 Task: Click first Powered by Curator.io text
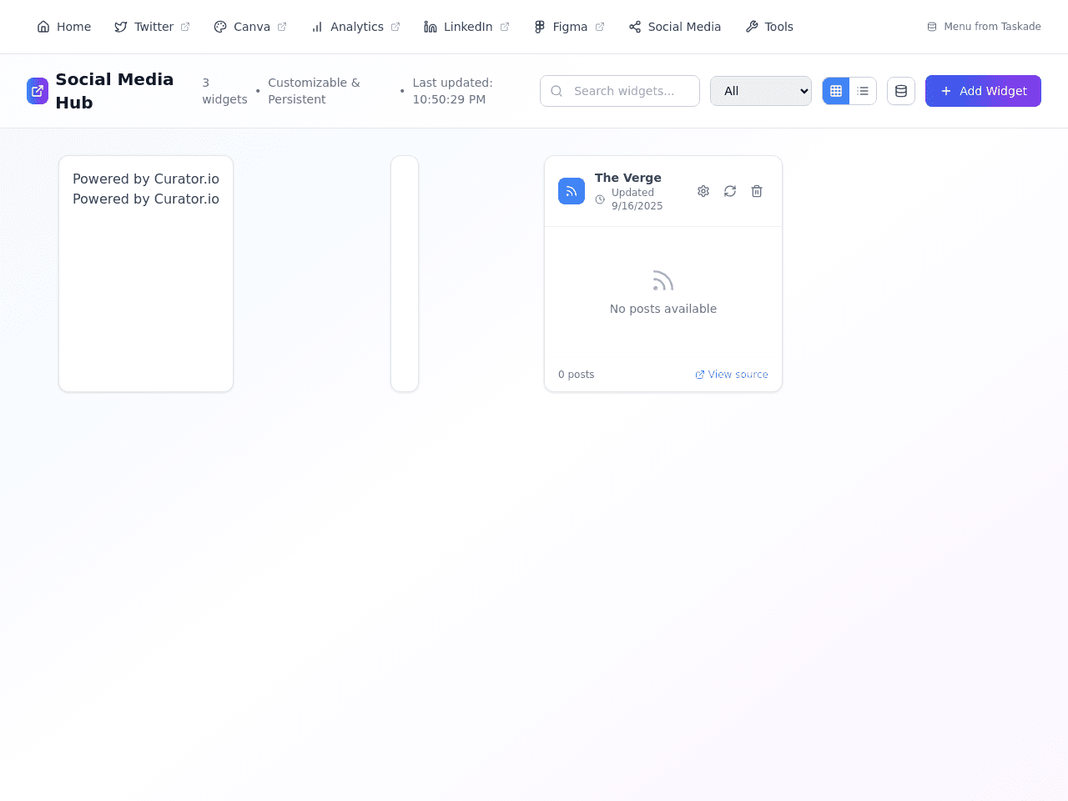coord(146,179)
